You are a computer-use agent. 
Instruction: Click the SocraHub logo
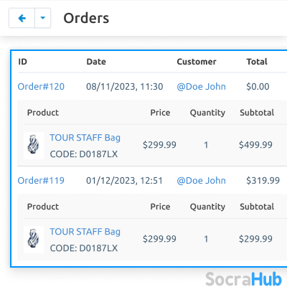click(x=244, y=279)
